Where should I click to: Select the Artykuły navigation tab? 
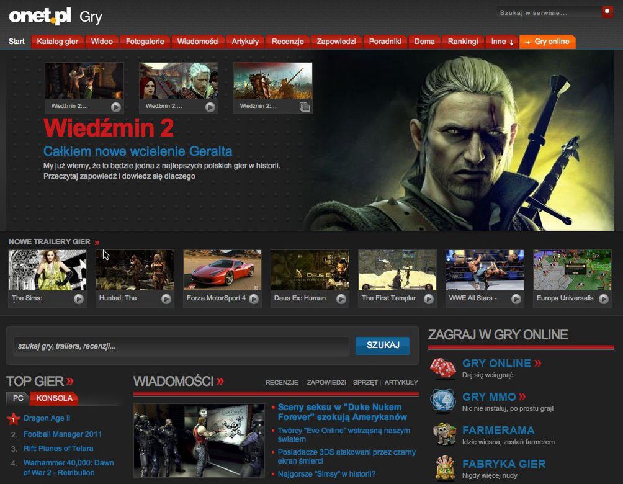coord(245,42)
